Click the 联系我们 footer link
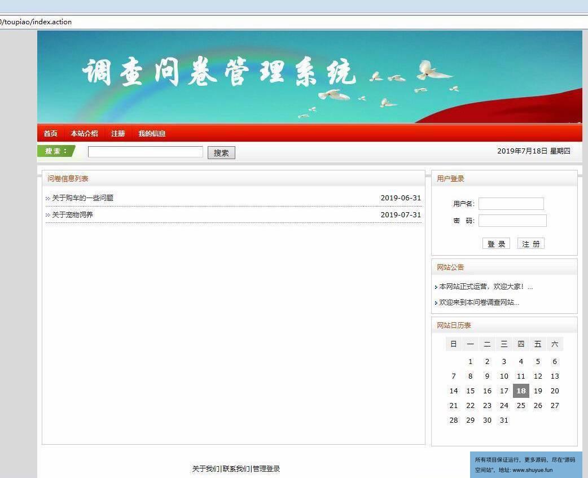Viewport: 588px width, 478px height. (236, 469)
